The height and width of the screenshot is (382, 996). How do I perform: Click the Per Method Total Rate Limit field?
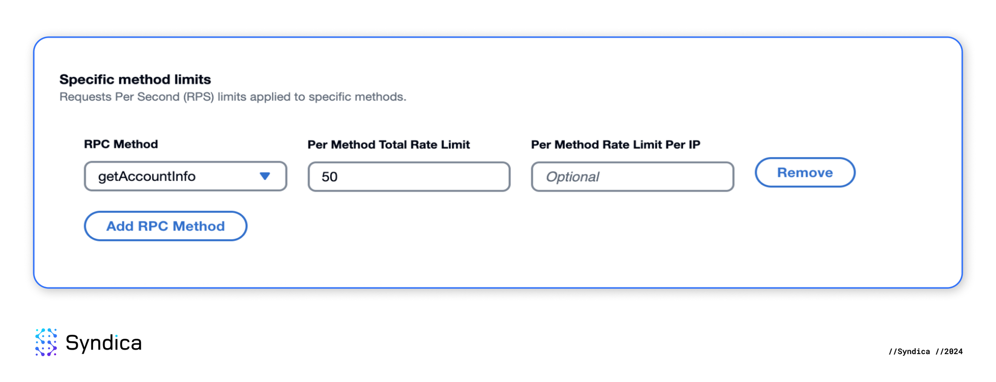[x=408, y=177]
